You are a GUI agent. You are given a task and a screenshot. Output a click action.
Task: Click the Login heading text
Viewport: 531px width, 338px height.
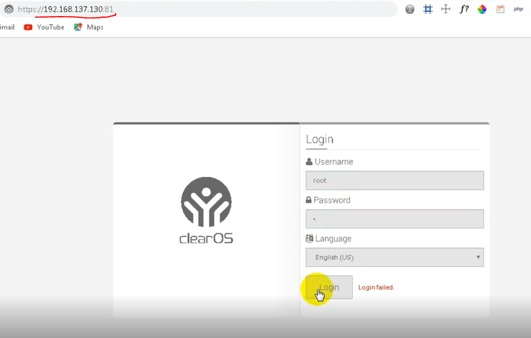coord(320,139)
